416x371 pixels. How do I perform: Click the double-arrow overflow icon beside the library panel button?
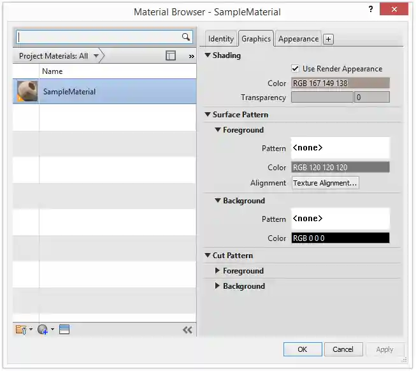[x=191, y=56]
